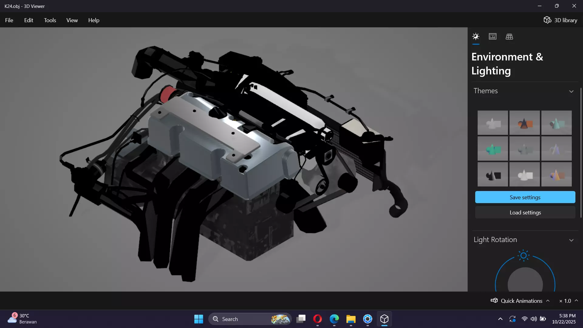Select the teal cone theme in top row

click(x=556, y=123)
